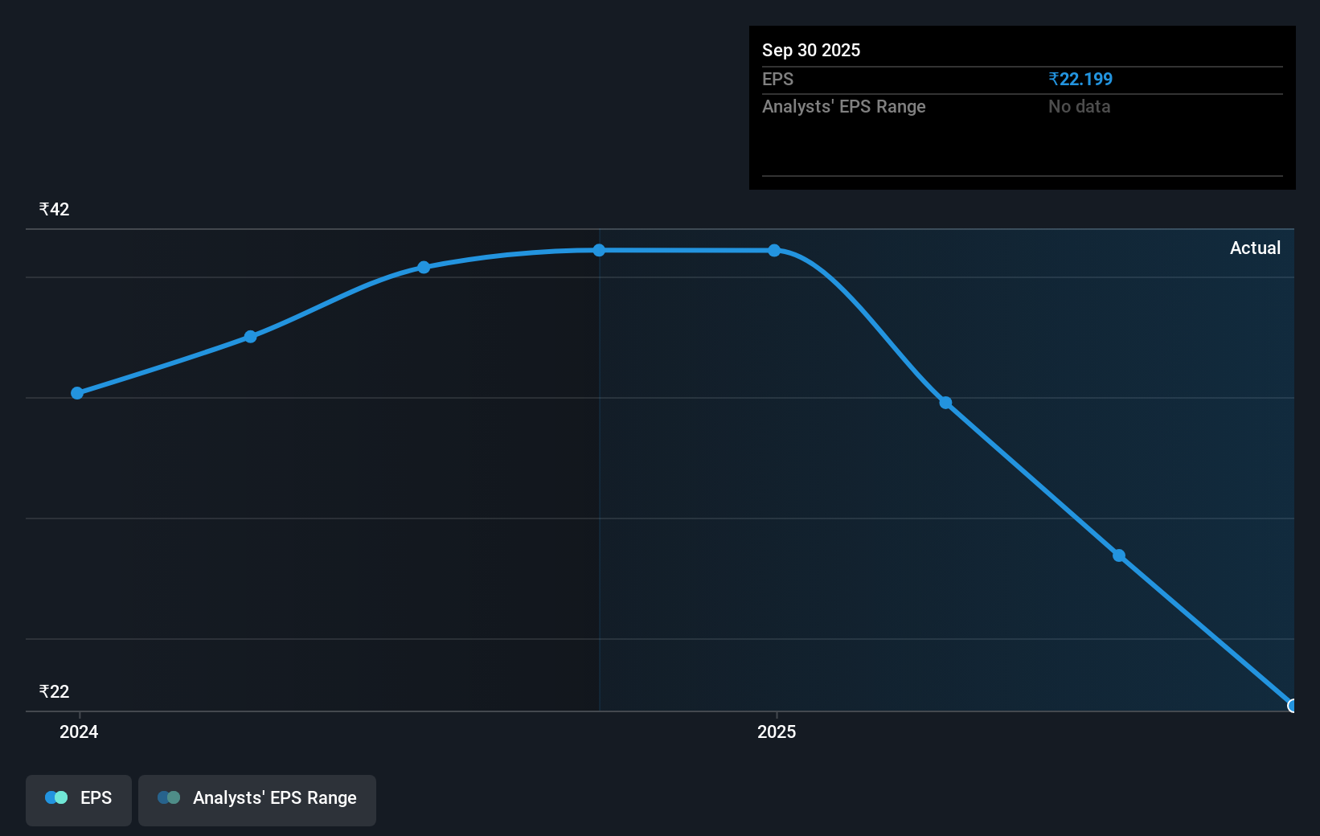Click the 'Analysts' EPS Range' tooltip row label
1320x836 pixels.
click(x=844, y=107)
